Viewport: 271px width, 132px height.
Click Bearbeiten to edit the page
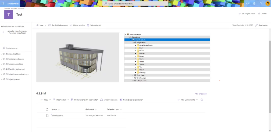pos(262,25)
